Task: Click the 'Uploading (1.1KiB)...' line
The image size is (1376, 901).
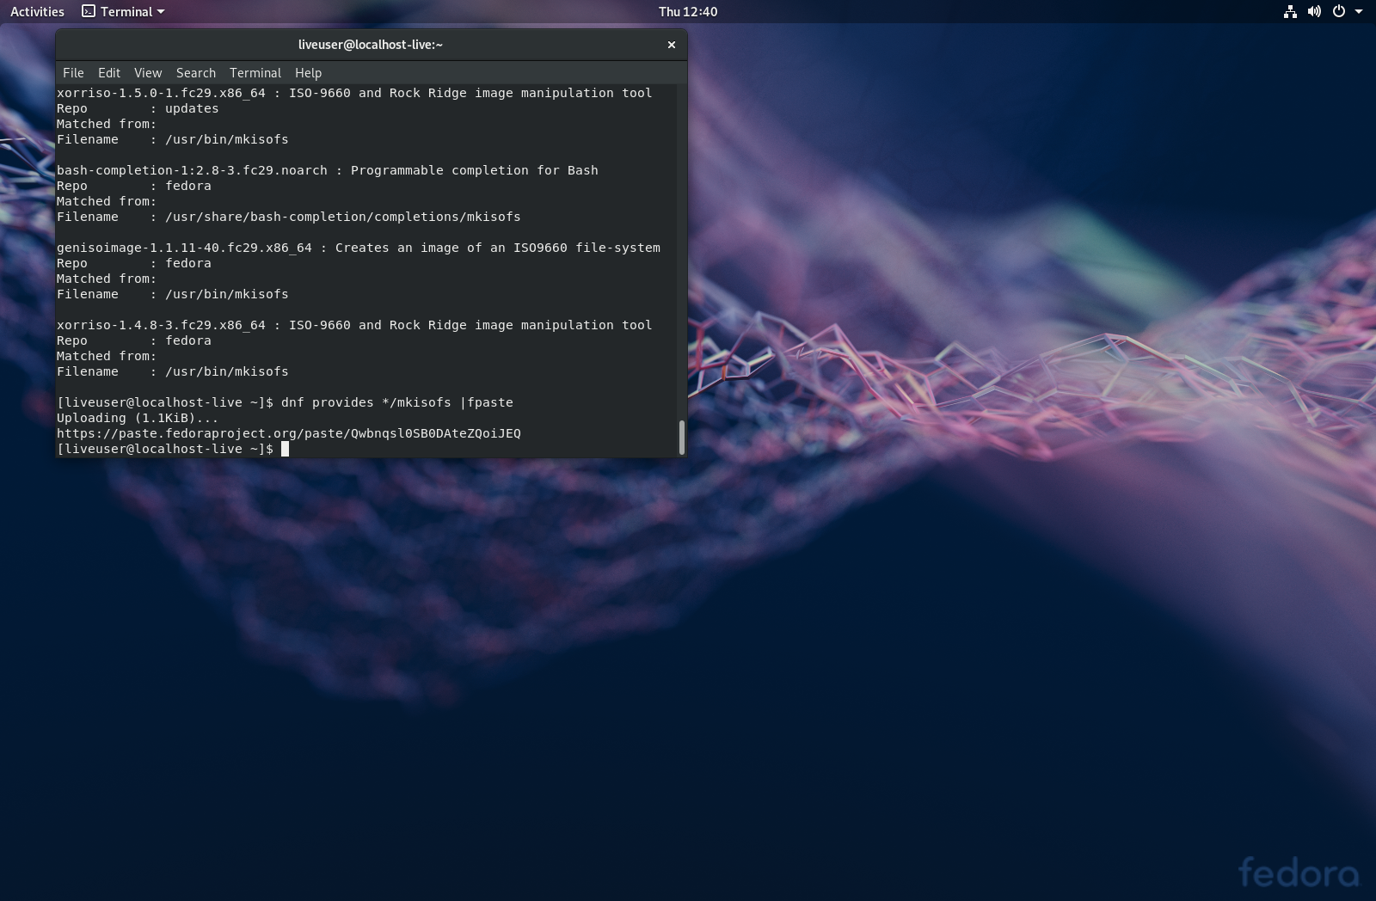Action: click(138, 418)
